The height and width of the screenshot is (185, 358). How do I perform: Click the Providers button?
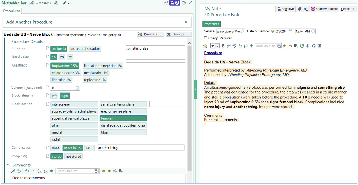pos(150,34)
